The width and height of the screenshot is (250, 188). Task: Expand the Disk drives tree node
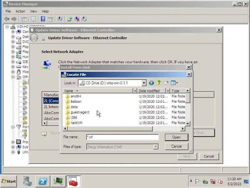click(x=13, y=37)
